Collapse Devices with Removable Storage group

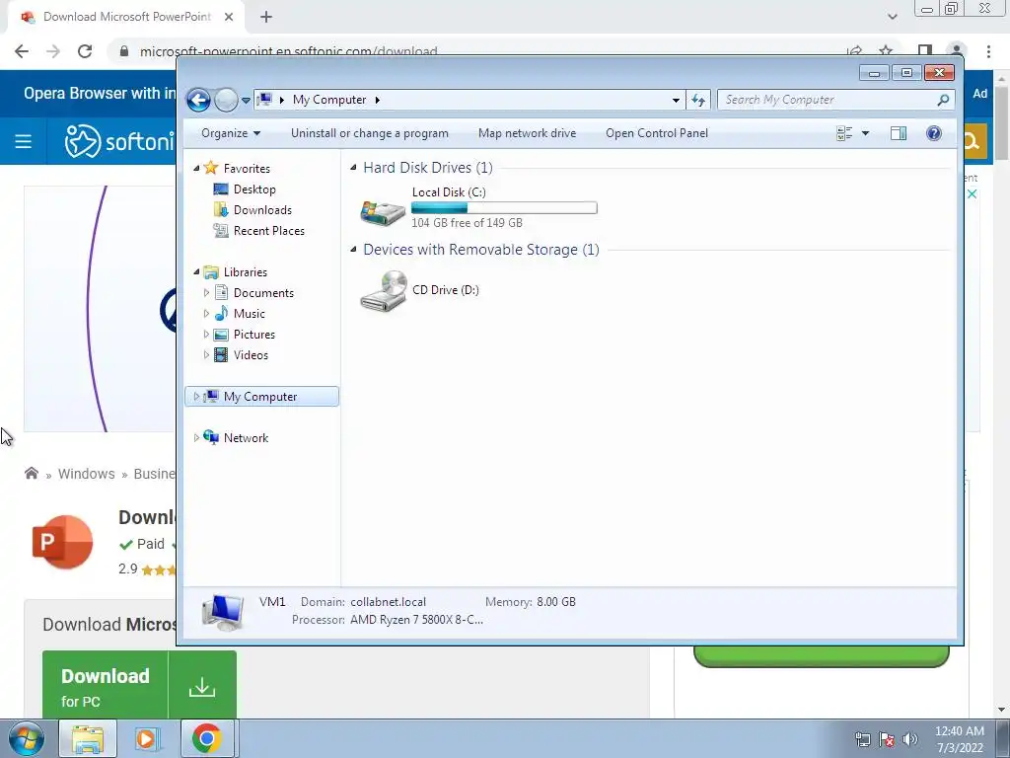pyautogui.click(x=354, y=250)
